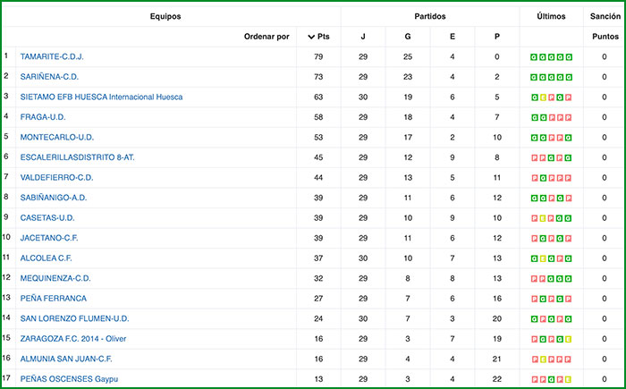Open the SARIÑENA-C.D. team page
Viewport: 626px width, 389px height.
(x=49, y=77)
